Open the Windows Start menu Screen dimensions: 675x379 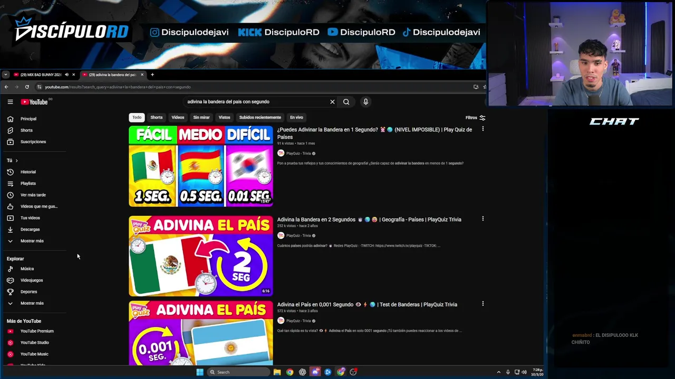(200, 372)
